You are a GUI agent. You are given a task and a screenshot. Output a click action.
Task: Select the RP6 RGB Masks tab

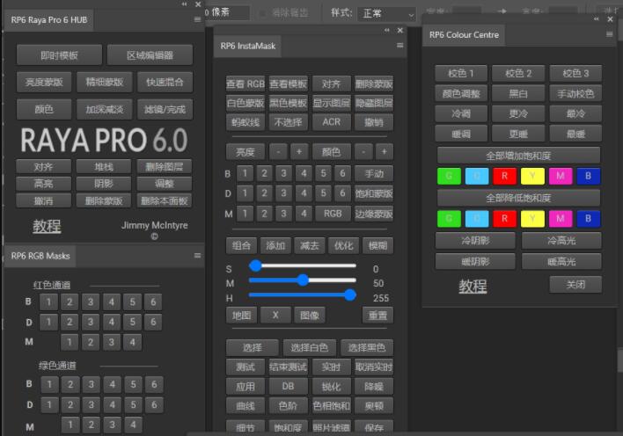pos(40,256)
